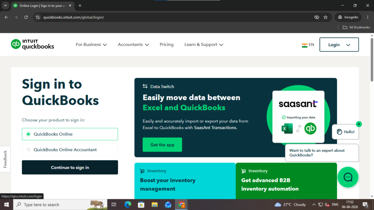This screenshot has width=374, height=210.
Task: Open the notification center icon
Action: point(365,205)
